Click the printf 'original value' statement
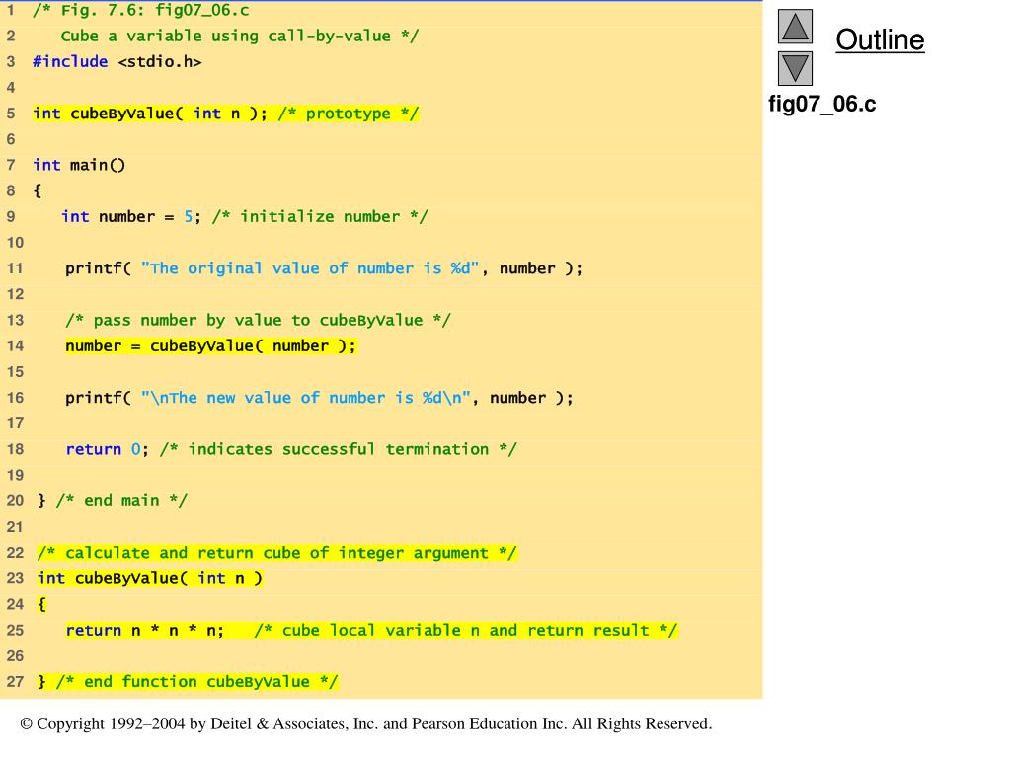 (x=324, y=268)
